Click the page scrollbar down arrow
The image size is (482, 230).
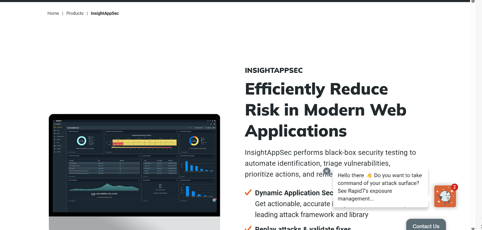pyautogui.click(x=473, y=228)
